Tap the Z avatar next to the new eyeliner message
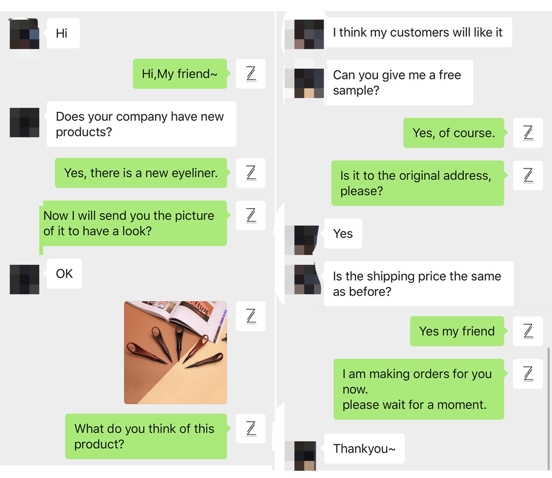552x478 pixels. pyautogui.click(x=251, y=173)
